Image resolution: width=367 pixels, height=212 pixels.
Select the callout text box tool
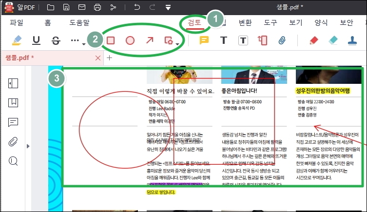[x=263, y=40]
